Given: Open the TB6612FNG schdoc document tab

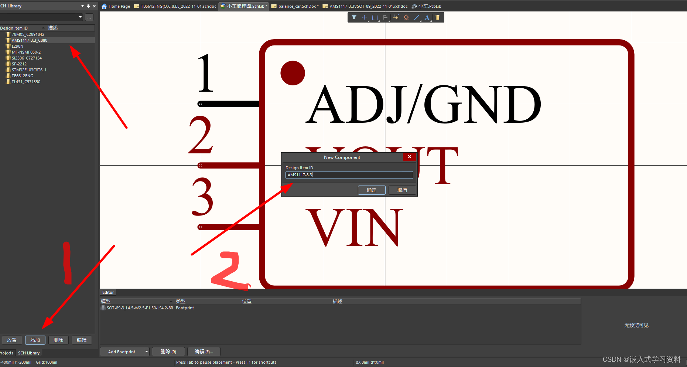Looking at the screenshot, I should (175, 6).
